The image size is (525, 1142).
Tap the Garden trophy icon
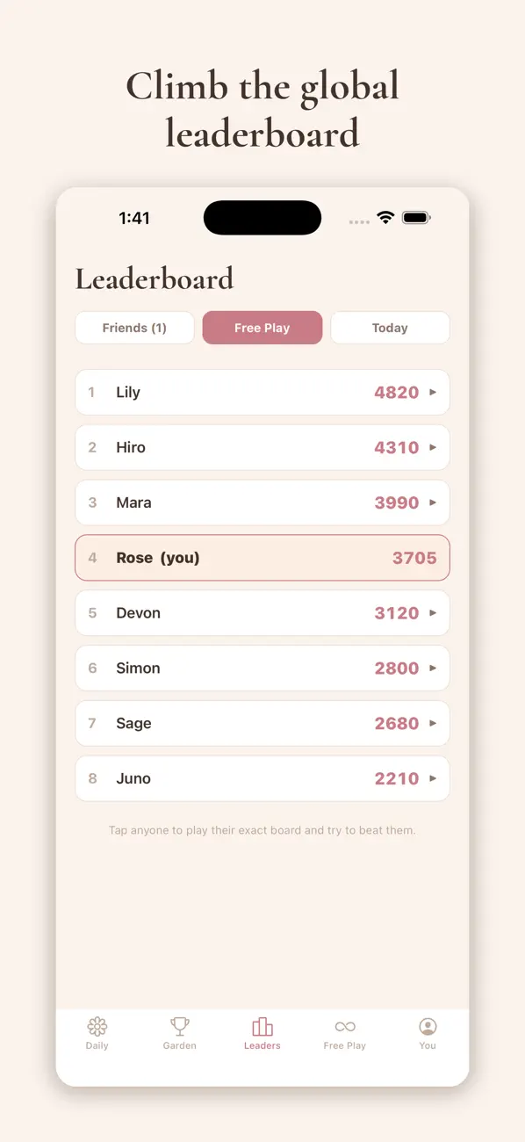coord(180,1026)
